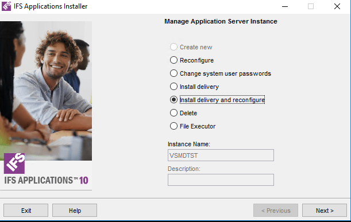
Task: Click the Exit button
Action: [26, 211]
